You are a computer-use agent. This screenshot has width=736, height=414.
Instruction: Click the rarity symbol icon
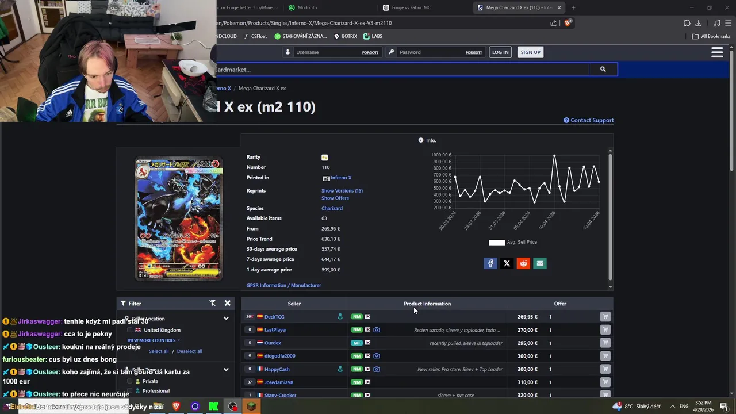[324, 157]
